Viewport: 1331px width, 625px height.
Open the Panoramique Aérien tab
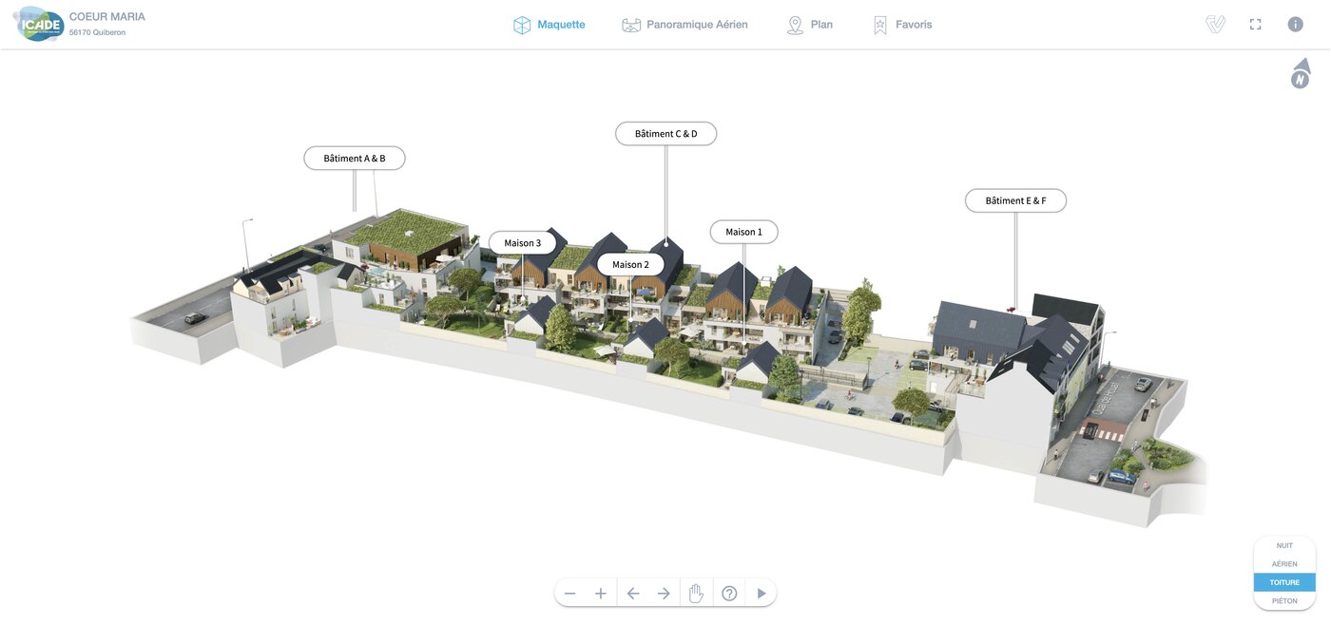click(x=685, y=25)
